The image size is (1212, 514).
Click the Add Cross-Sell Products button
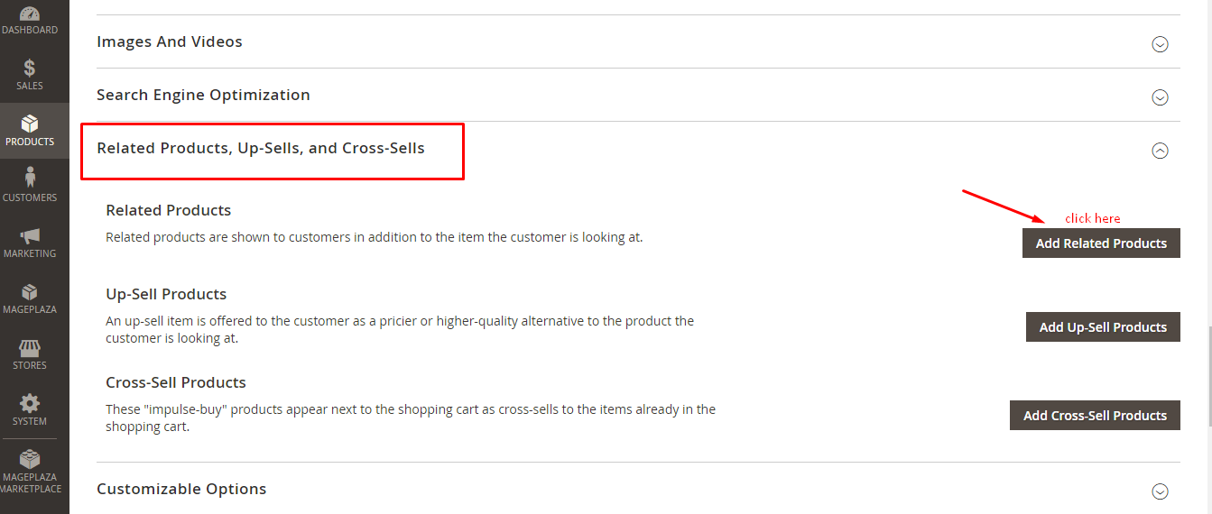point(1095,416)
